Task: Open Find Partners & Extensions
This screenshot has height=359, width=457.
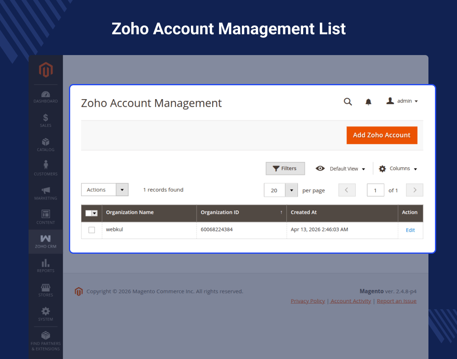Action: [46, 341]
